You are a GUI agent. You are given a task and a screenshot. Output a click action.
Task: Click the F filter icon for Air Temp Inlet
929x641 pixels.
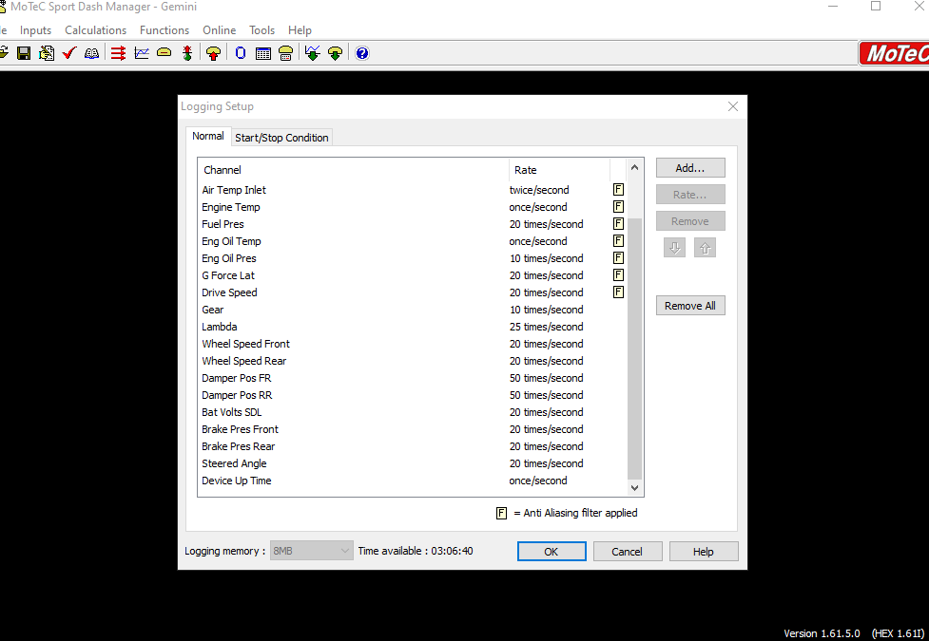[618, 189]
